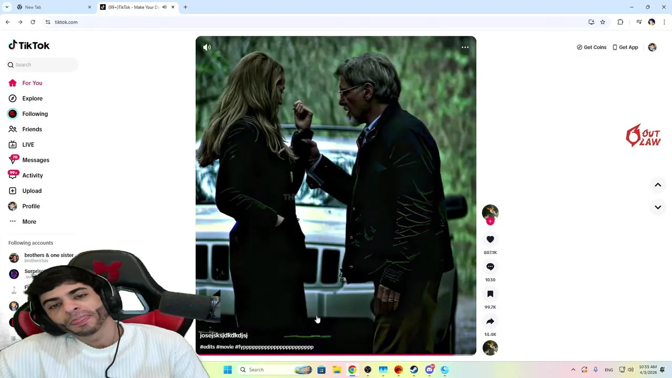672x378 pixels.
Task: Open the Chrome three-dot menu
Action: (x=664, y=22)
